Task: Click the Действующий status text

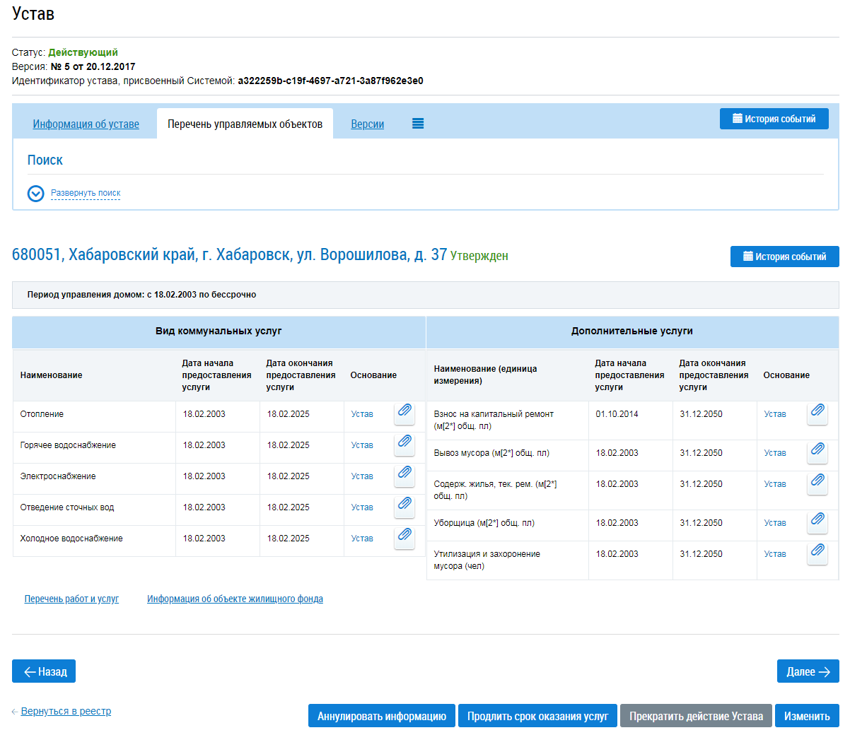Action: pyautogui.click(x=83, y=52)
